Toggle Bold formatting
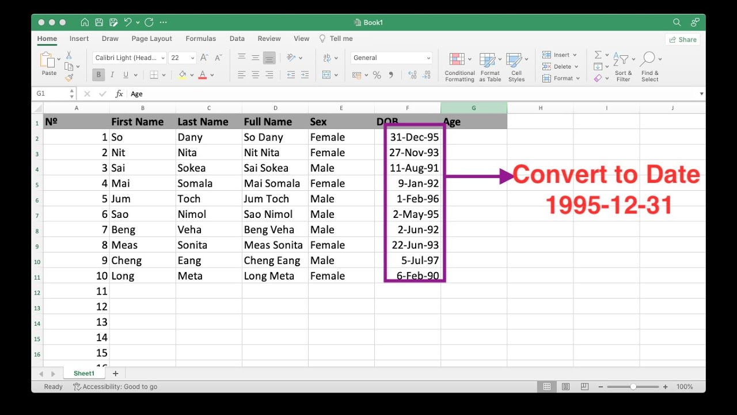Viewport: 737px width, 415px height. (x=99, y=75)
